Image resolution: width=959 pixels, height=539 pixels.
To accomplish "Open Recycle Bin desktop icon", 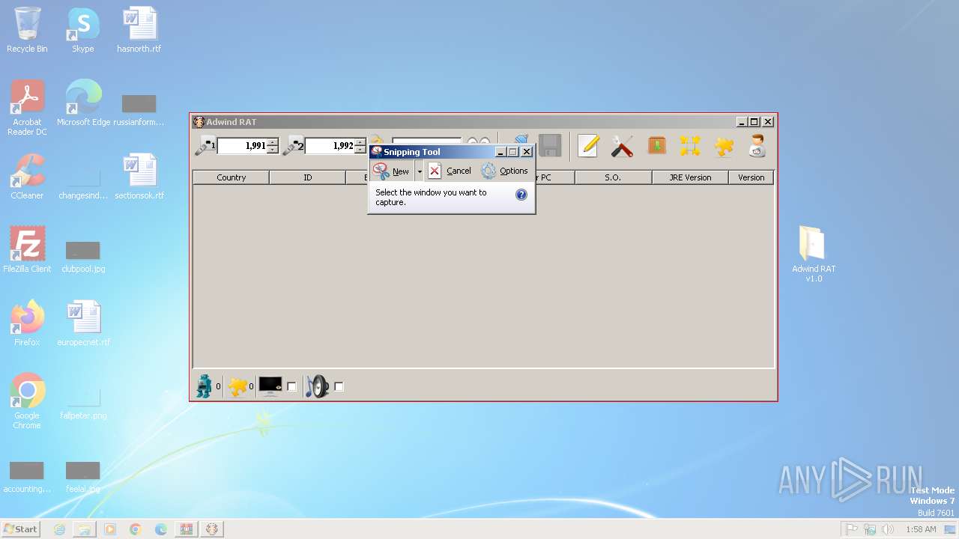I will click(x=27, y=31).
